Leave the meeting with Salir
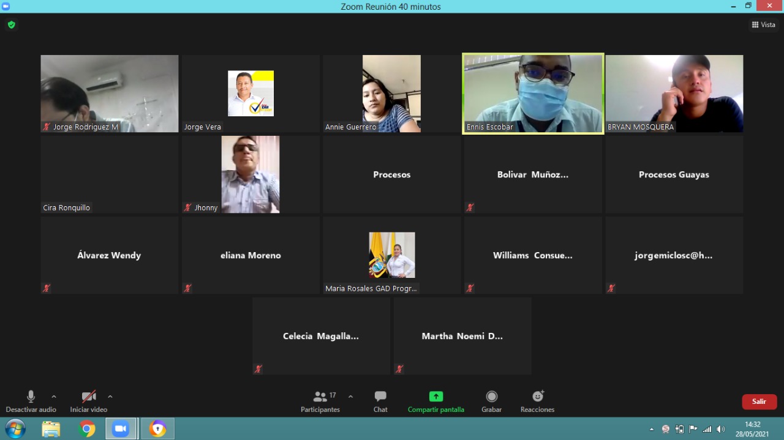 tap(759, 401)
